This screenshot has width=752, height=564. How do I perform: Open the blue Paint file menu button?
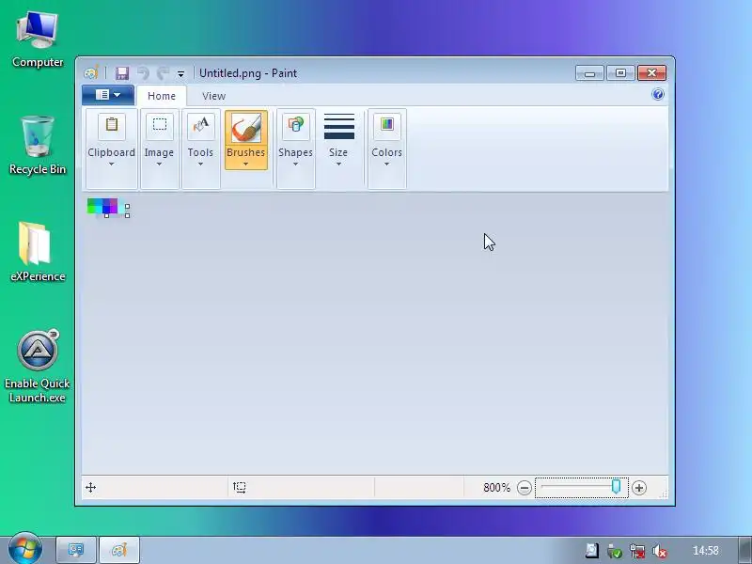pos(108,95)
